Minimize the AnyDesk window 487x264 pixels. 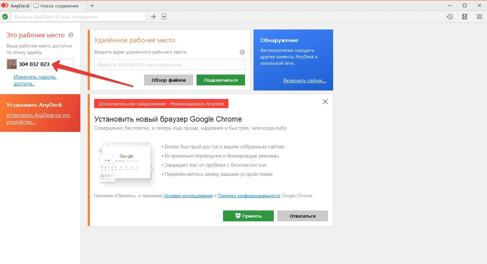tap(449, 5)
